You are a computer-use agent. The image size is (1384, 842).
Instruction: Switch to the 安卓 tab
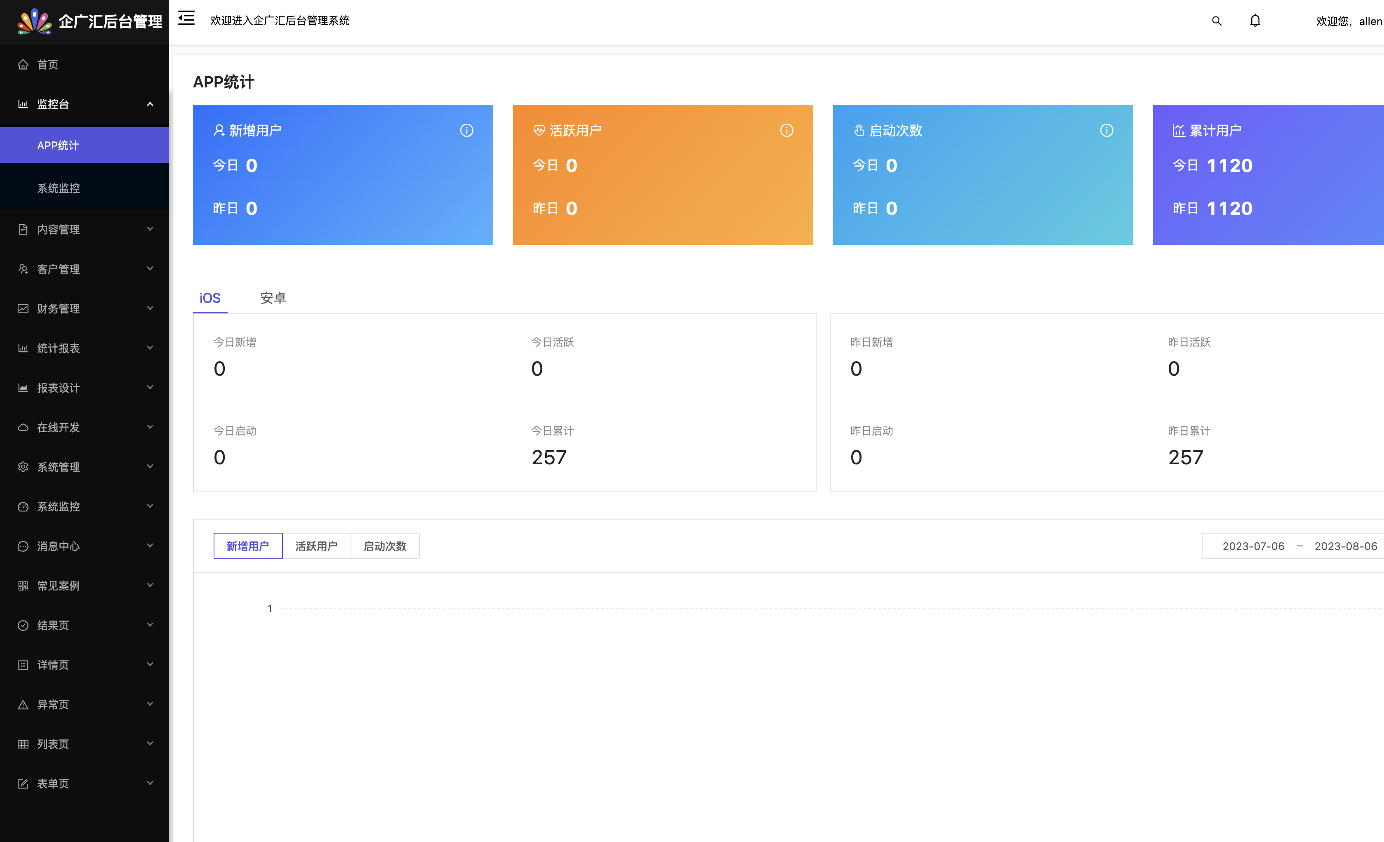coord(273,298)
